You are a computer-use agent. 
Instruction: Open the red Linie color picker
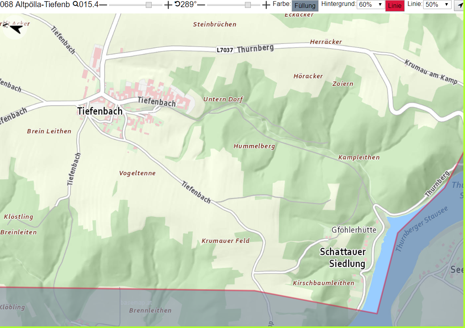395,6
